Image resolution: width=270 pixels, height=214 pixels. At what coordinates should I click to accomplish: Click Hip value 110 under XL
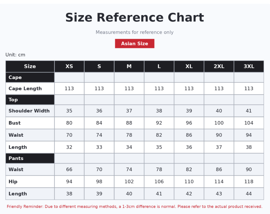pos(189,181)
